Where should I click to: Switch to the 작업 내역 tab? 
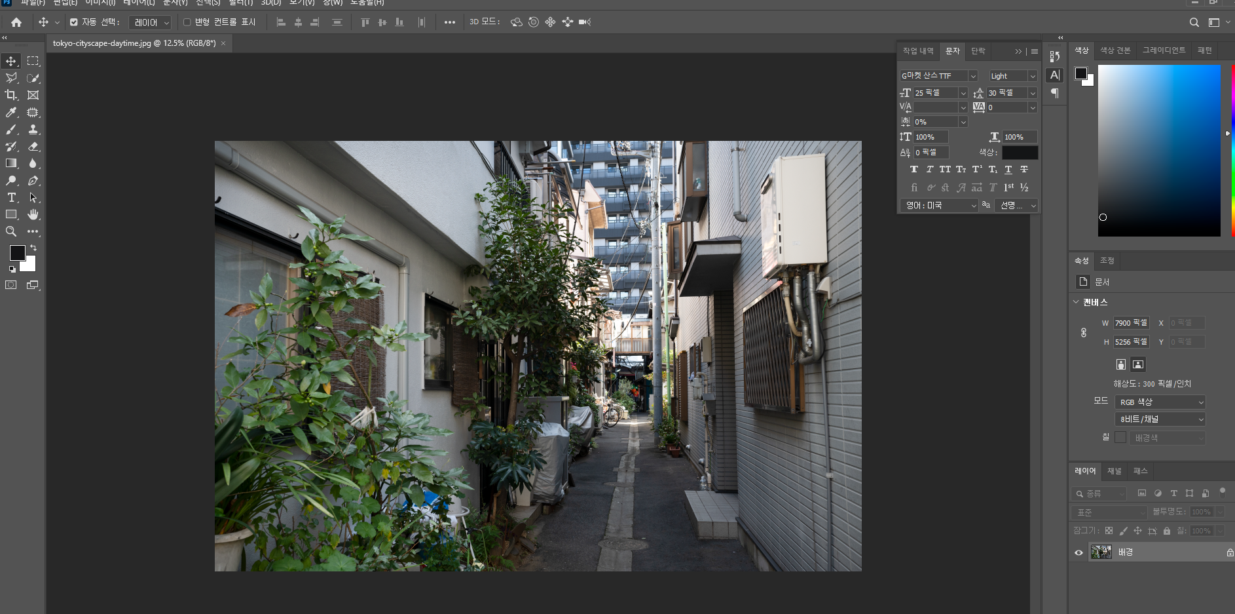coord(918,51)
